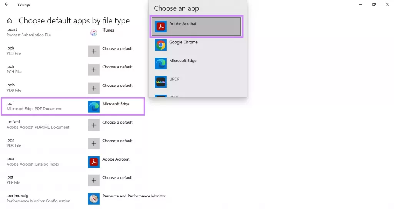The width and height of the screenshot is (394, 209).
Task: Click the 'PCH File' description
Action: pos(14,72)
